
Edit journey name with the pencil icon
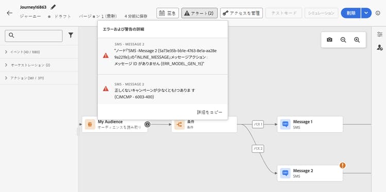pyautogui.click(x=53, y=7)
